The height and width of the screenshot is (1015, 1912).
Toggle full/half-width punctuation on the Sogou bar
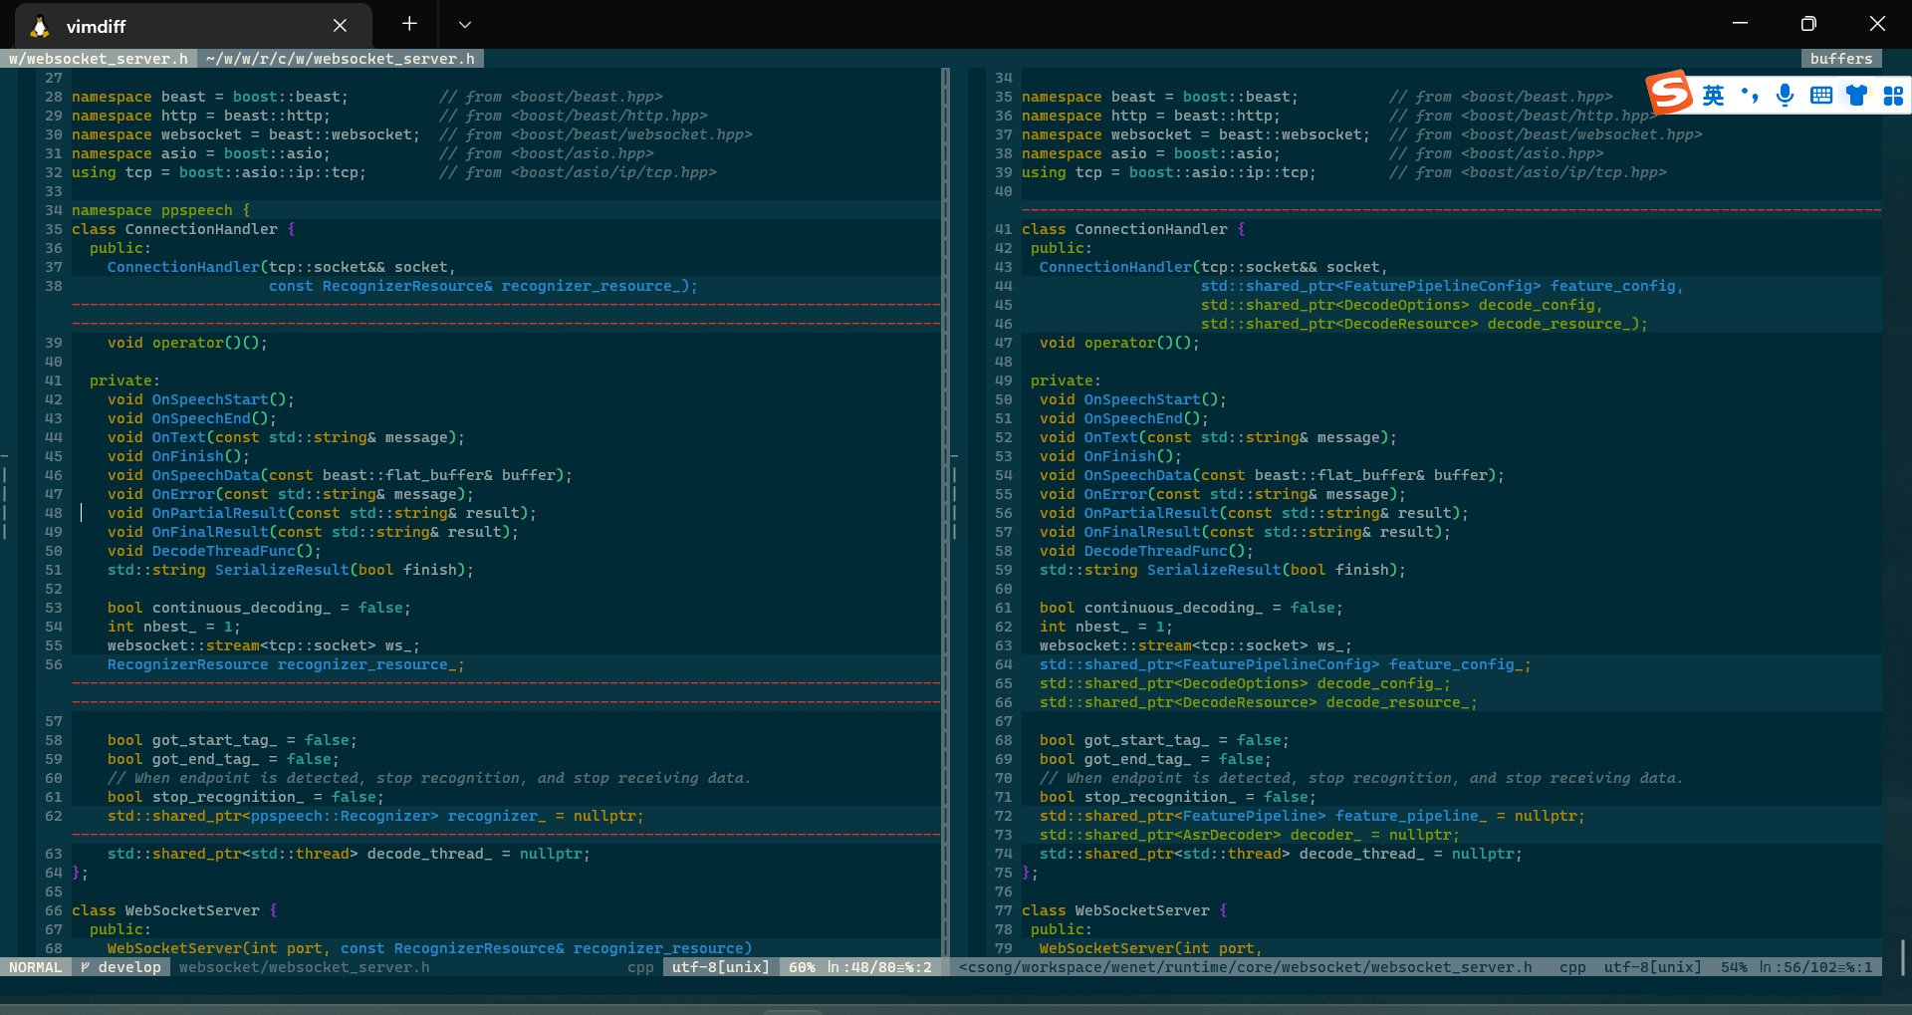coord(1751,95)
